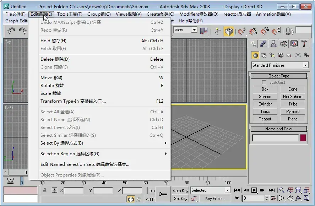Toggle the Selection Lock padlock icon
Screen dimensions: 315x206
coord(45,190)
